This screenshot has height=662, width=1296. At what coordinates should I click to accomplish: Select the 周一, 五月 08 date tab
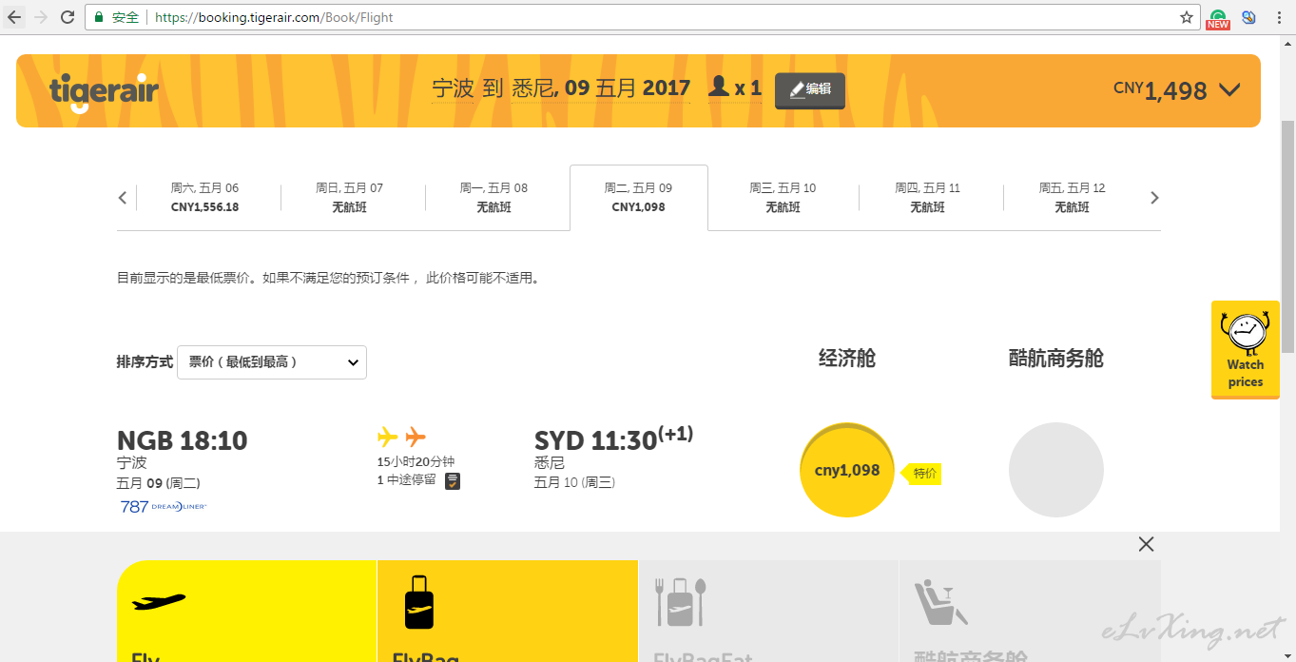(x=493, y=197)
